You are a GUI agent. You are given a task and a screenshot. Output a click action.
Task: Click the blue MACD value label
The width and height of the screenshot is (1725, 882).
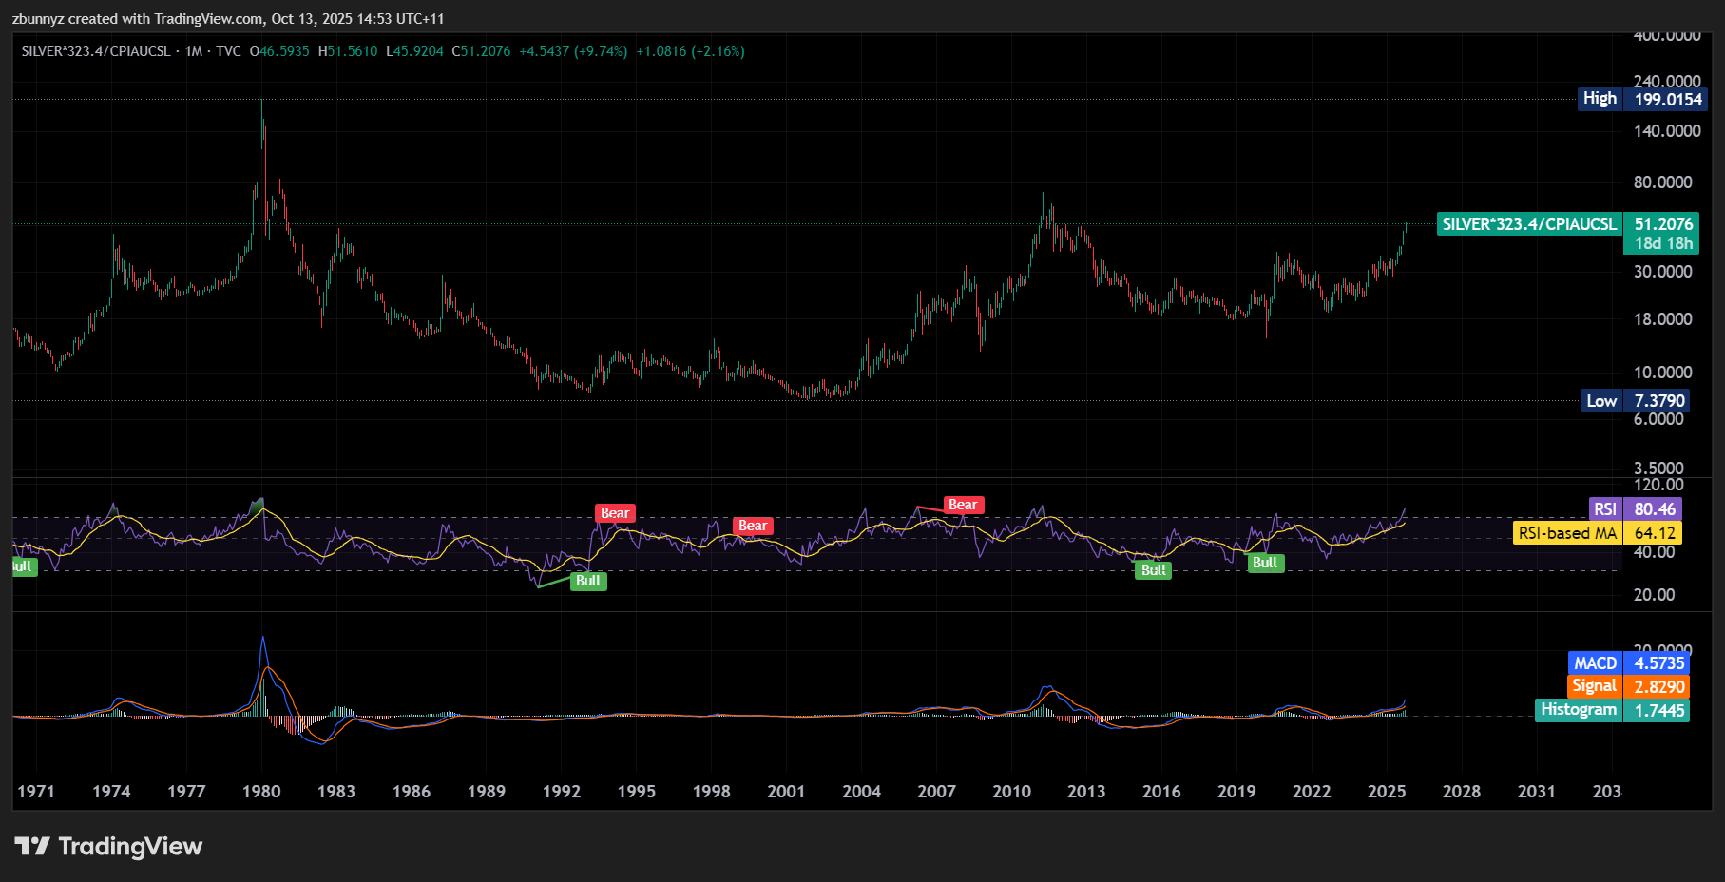click(x=1628, y=663)
